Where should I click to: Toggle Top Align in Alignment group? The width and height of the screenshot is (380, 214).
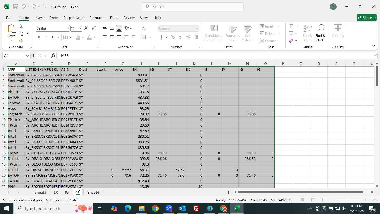tap(105, 28)
